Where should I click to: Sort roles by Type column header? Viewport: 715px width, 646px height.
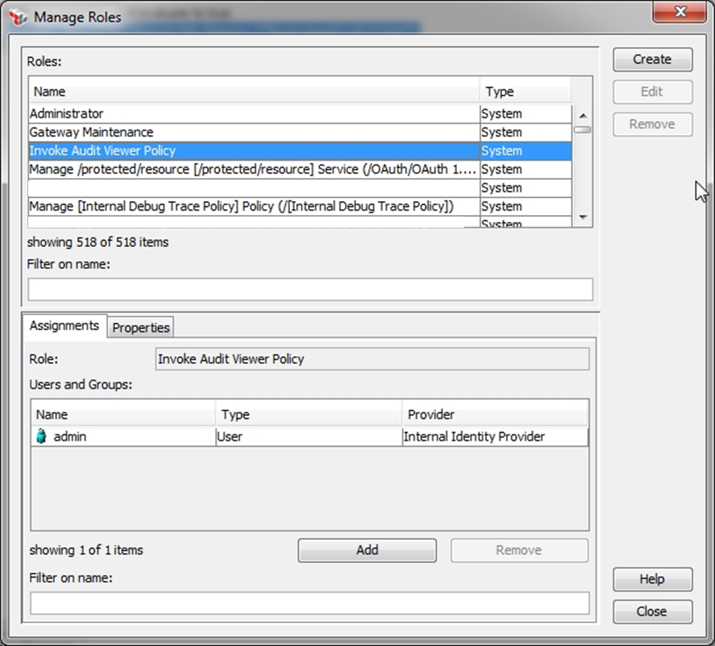(525, 92)
